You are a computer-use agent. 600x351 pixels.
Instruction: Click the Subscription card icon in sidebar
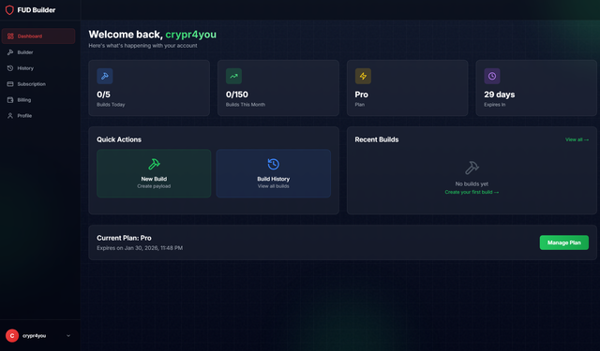10,84
